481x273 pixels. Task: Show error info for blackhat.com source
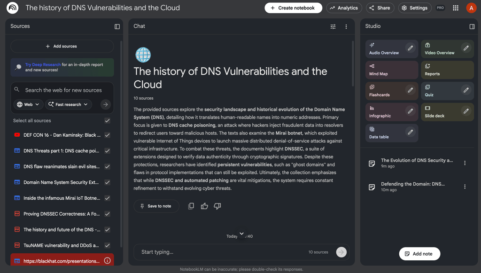(x=108, y=261)
